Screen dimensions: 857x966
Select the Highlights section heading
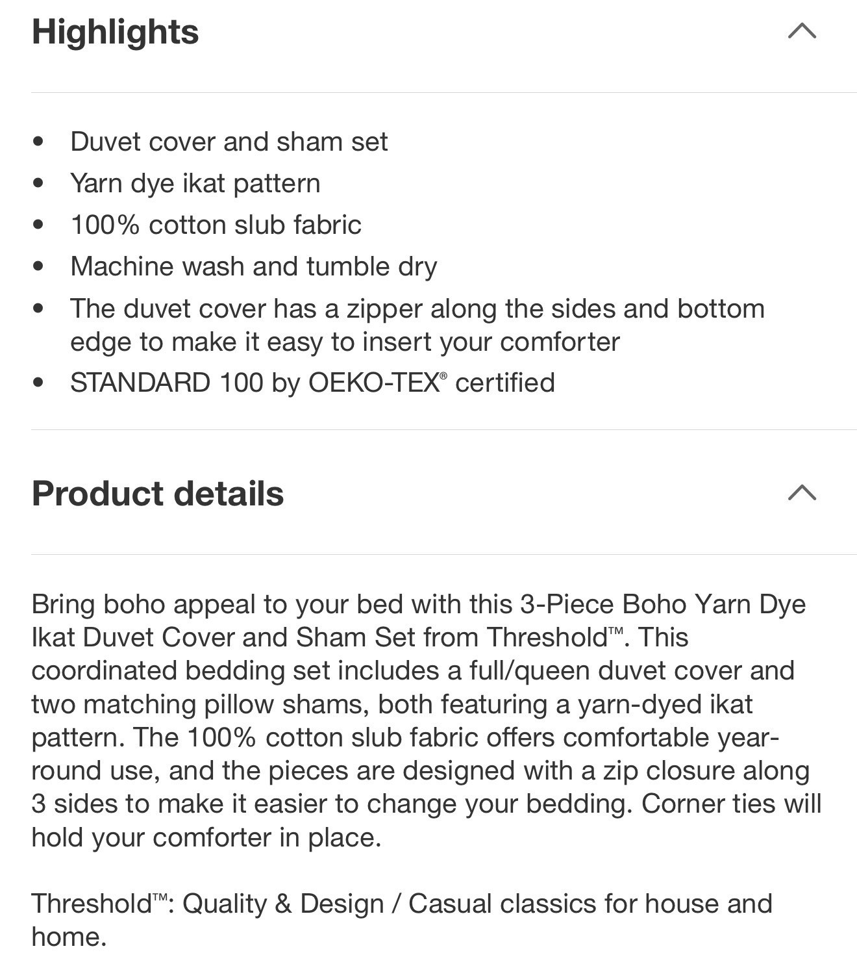(115, 31)
